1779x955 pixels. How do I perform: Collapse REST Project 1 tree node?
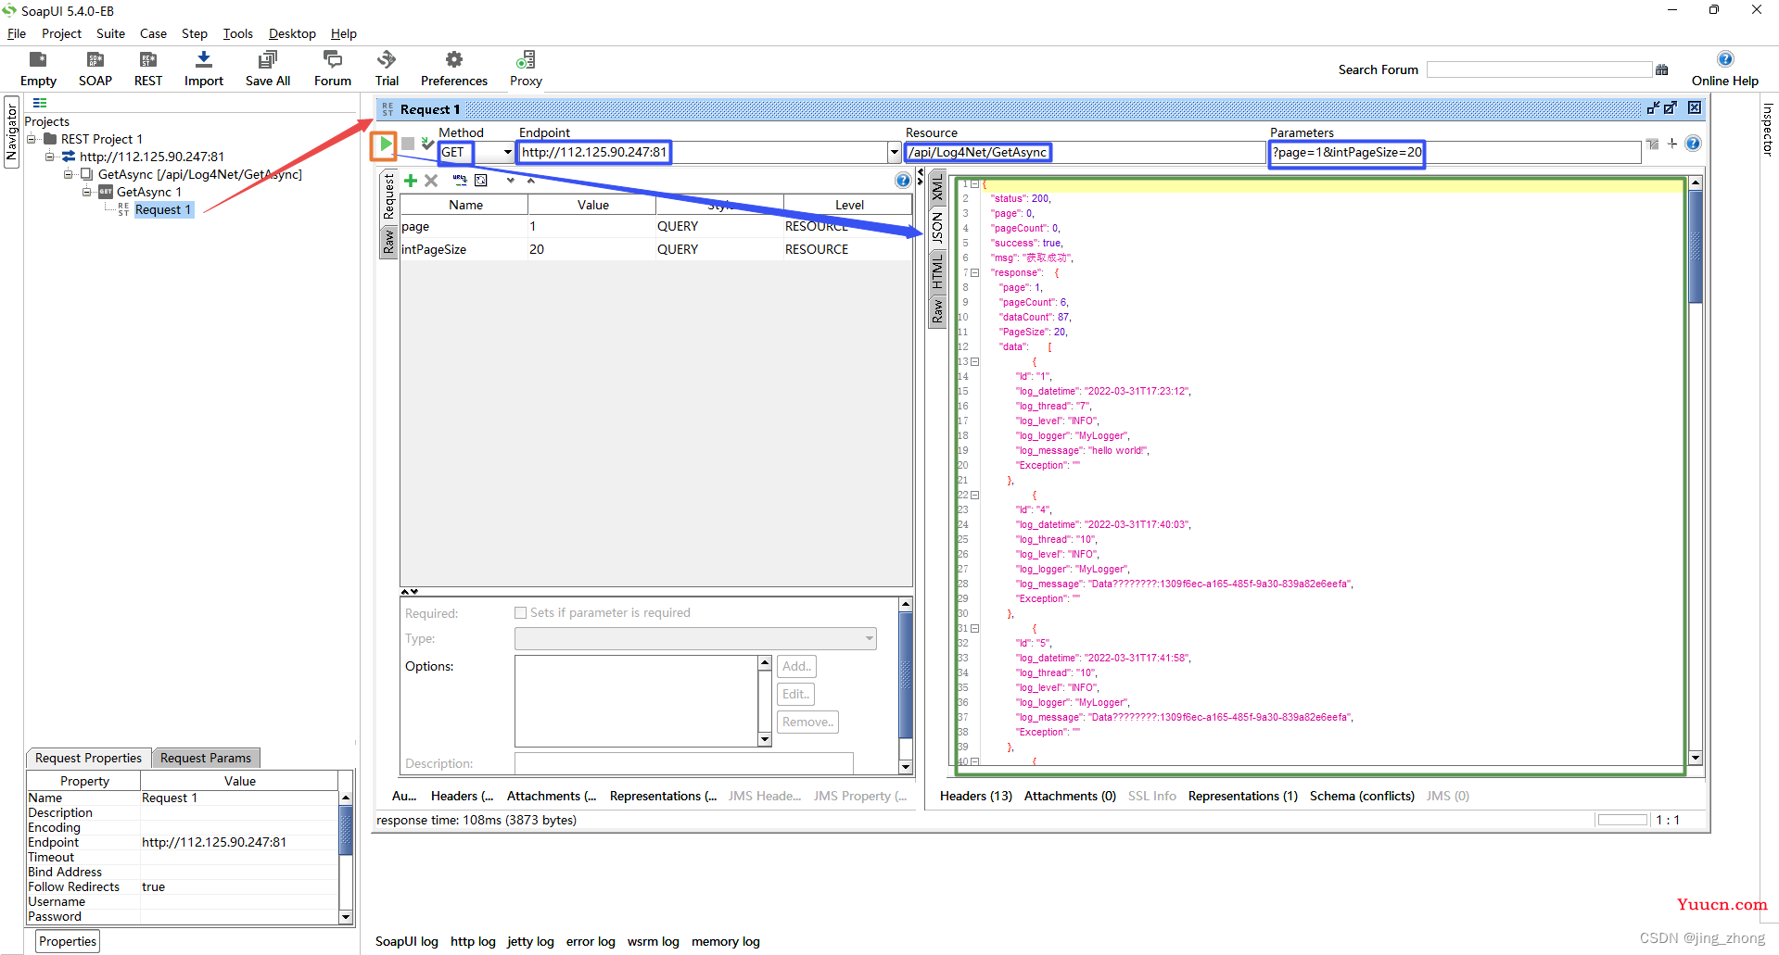32,139
